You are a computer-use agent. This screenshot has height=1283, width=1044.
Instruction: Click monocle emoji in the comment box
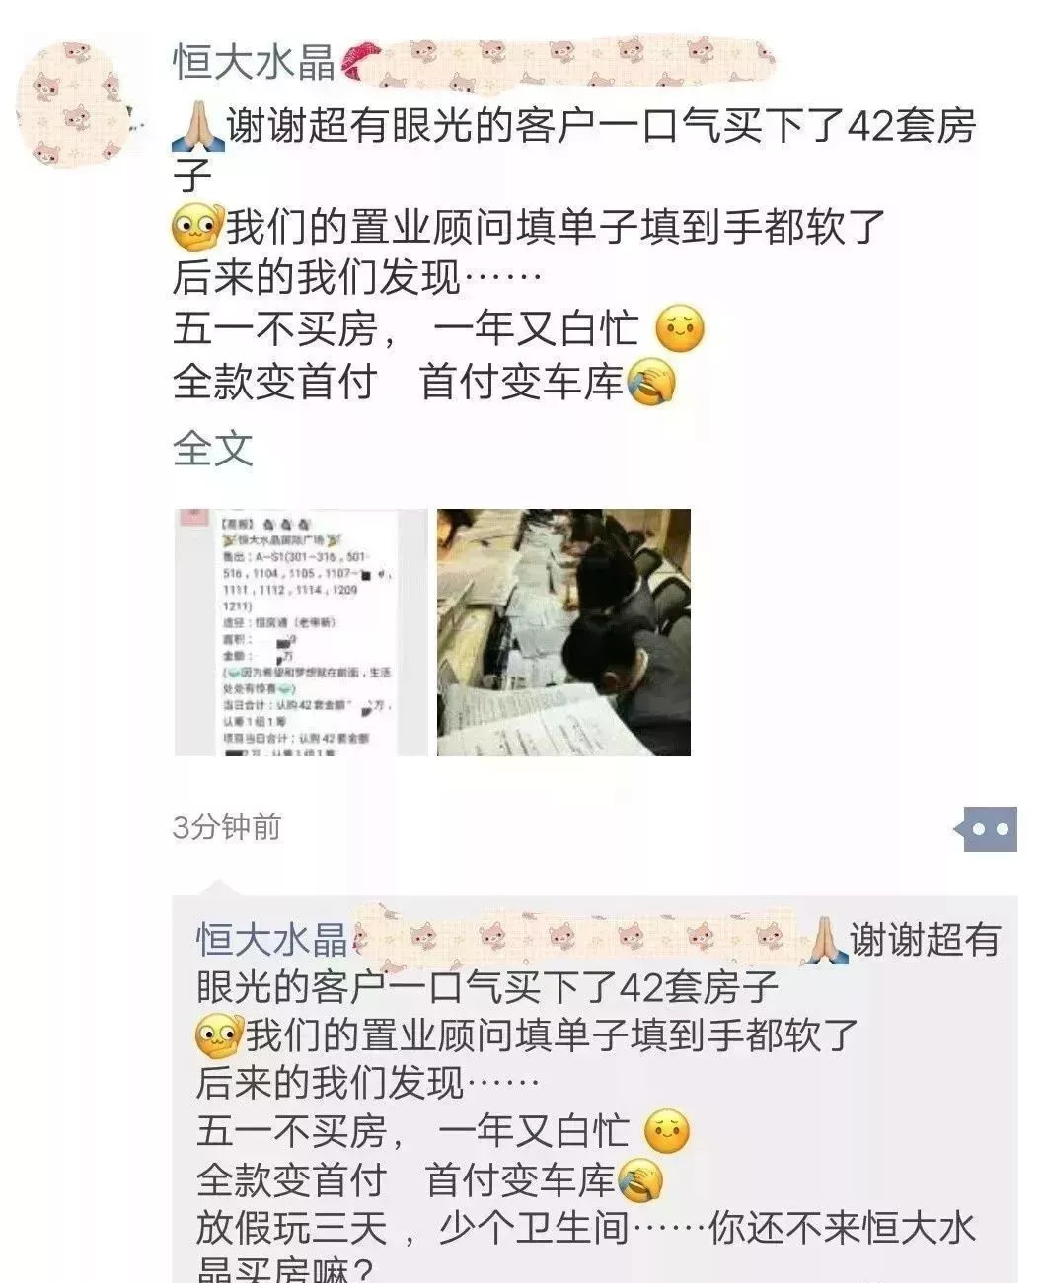click(x=219, y=1035)
